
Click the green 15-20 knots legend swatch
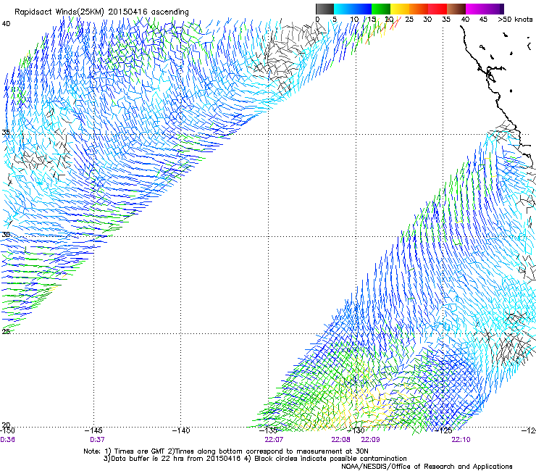pyautogui.click(x=380, y=9)
